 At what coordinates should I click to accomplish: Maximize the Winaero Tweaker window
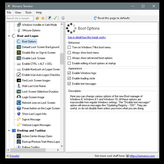(x=143, y=6)
